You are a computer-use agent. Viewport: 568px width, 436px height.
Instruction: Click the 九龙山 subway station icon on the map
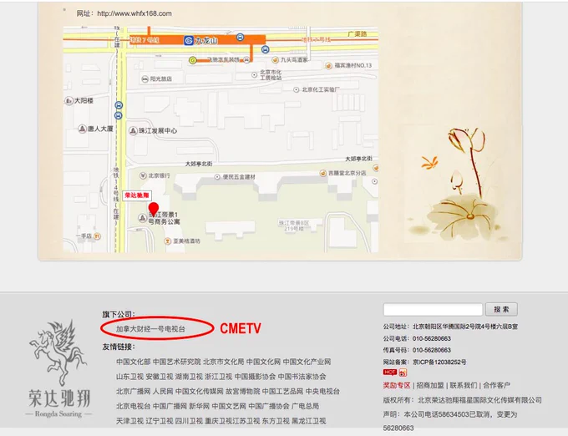[x=189, y=41]
